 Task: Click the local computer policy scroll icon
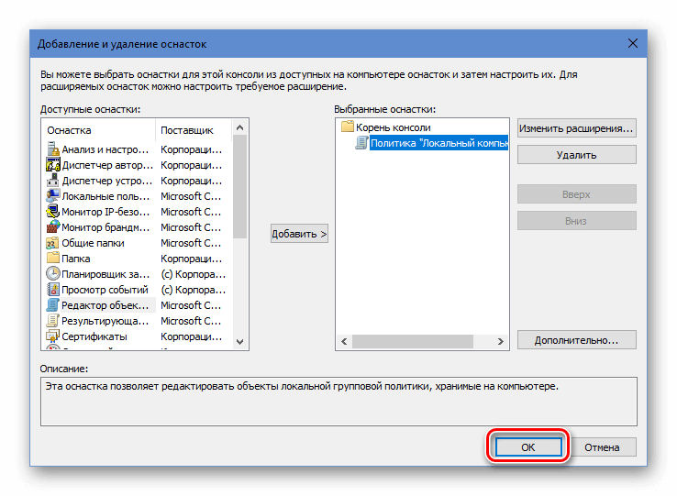(x=361, y=142)
